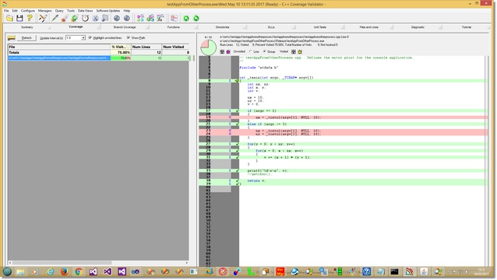Switch to the Summary tab
The width and height of the screenshot is (497, 280).
pos(27,27)
